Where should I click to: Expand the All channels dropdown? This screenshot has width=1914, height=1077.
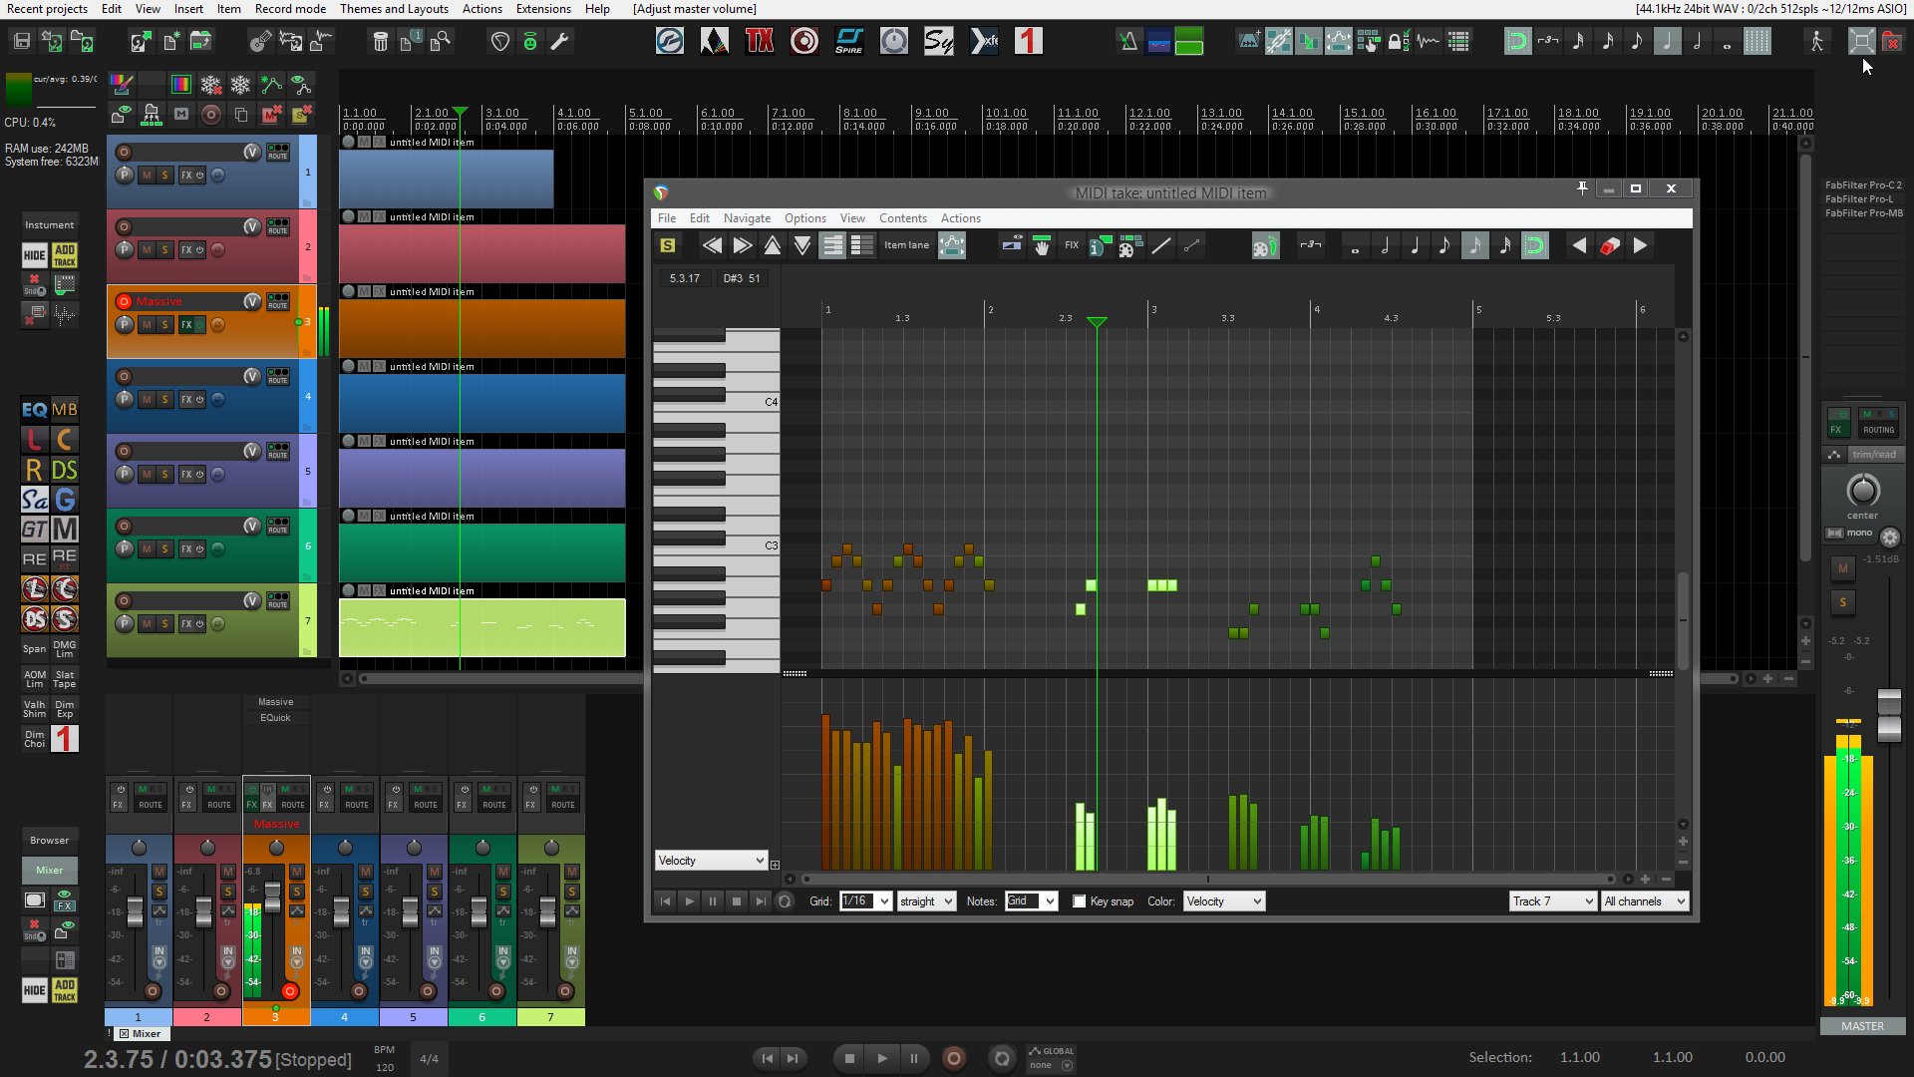(1644, 901)
